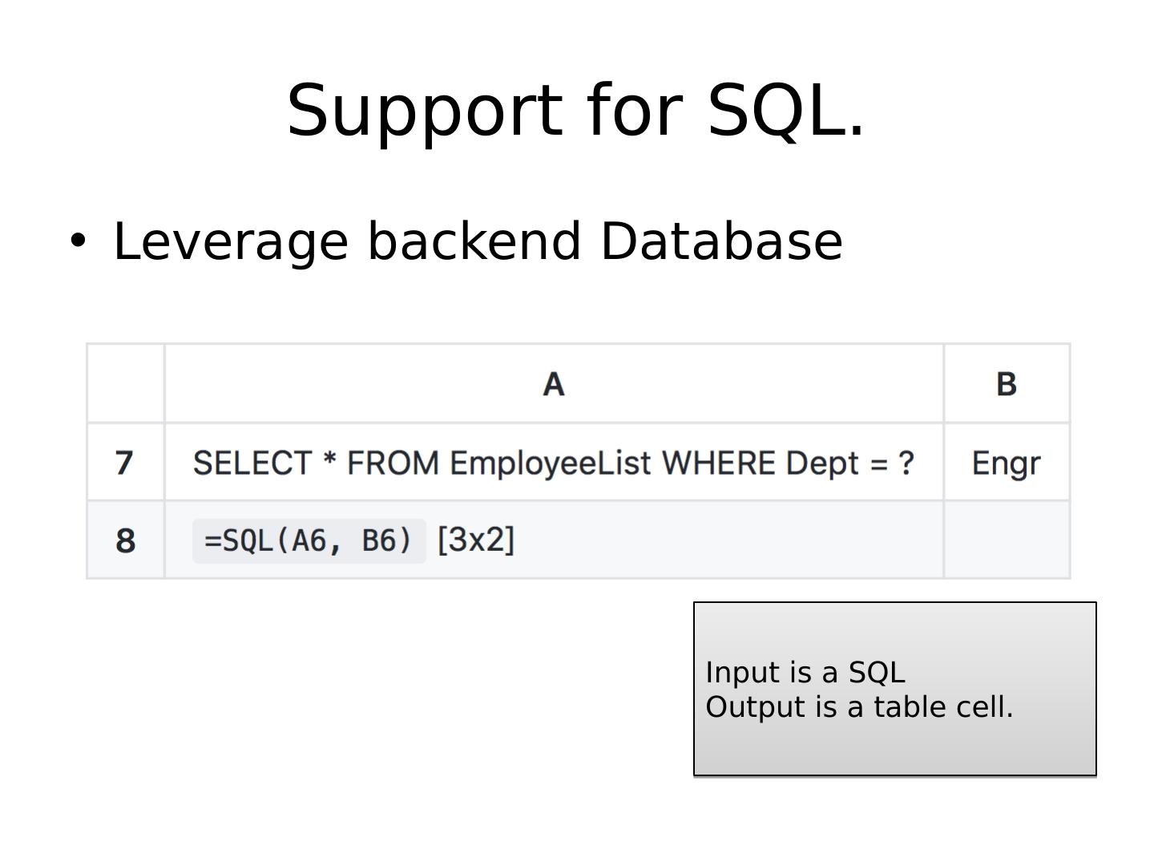
Task: Click the bullet point marker
Action: 77,241
